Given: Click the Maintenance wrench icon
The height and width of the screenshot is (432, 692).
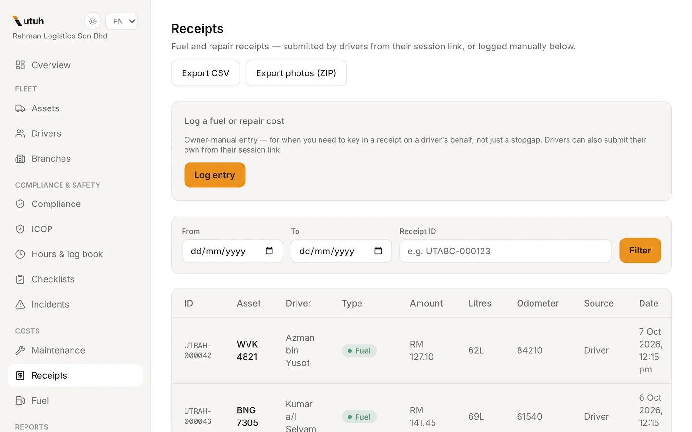Looking at the screenshot, I should coord(20,350).
